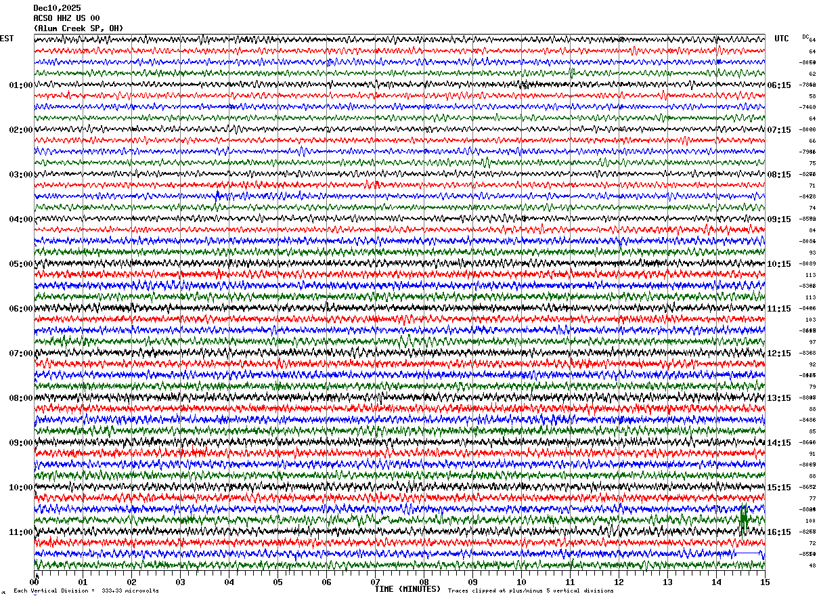Click minute tick label 11 on time axis
Screen dimensions: 819x600
(x=571, y=582)
